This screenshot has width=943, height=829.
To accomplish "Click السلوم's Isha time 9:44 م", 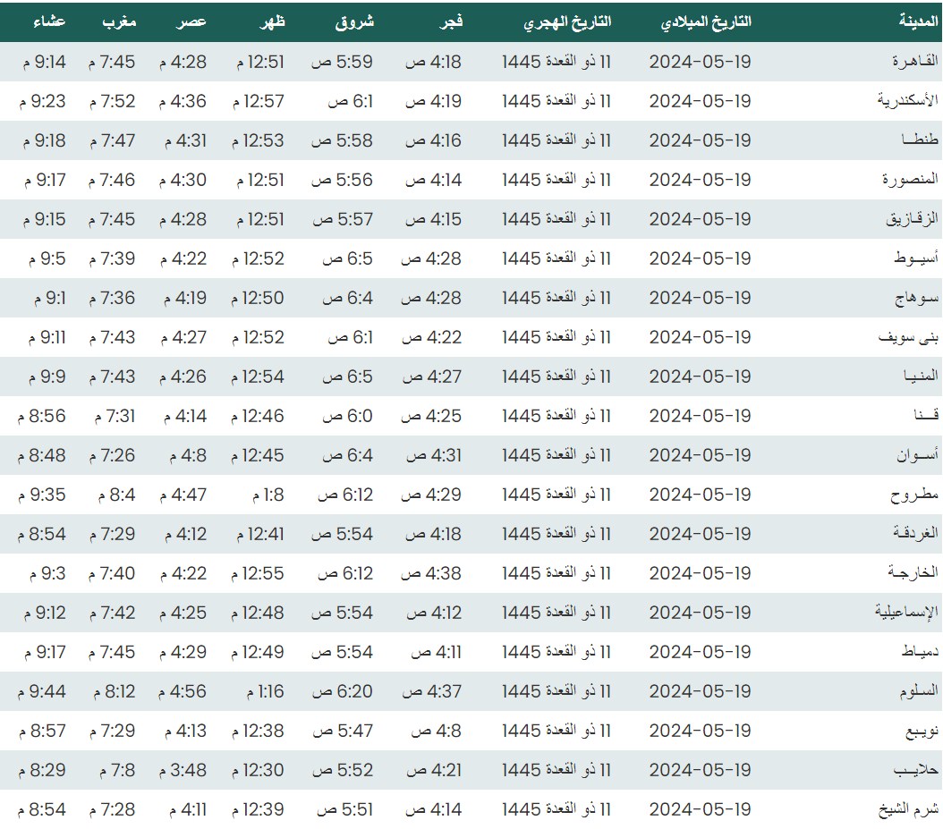I will pyautogui.click(x=41, y=691).
